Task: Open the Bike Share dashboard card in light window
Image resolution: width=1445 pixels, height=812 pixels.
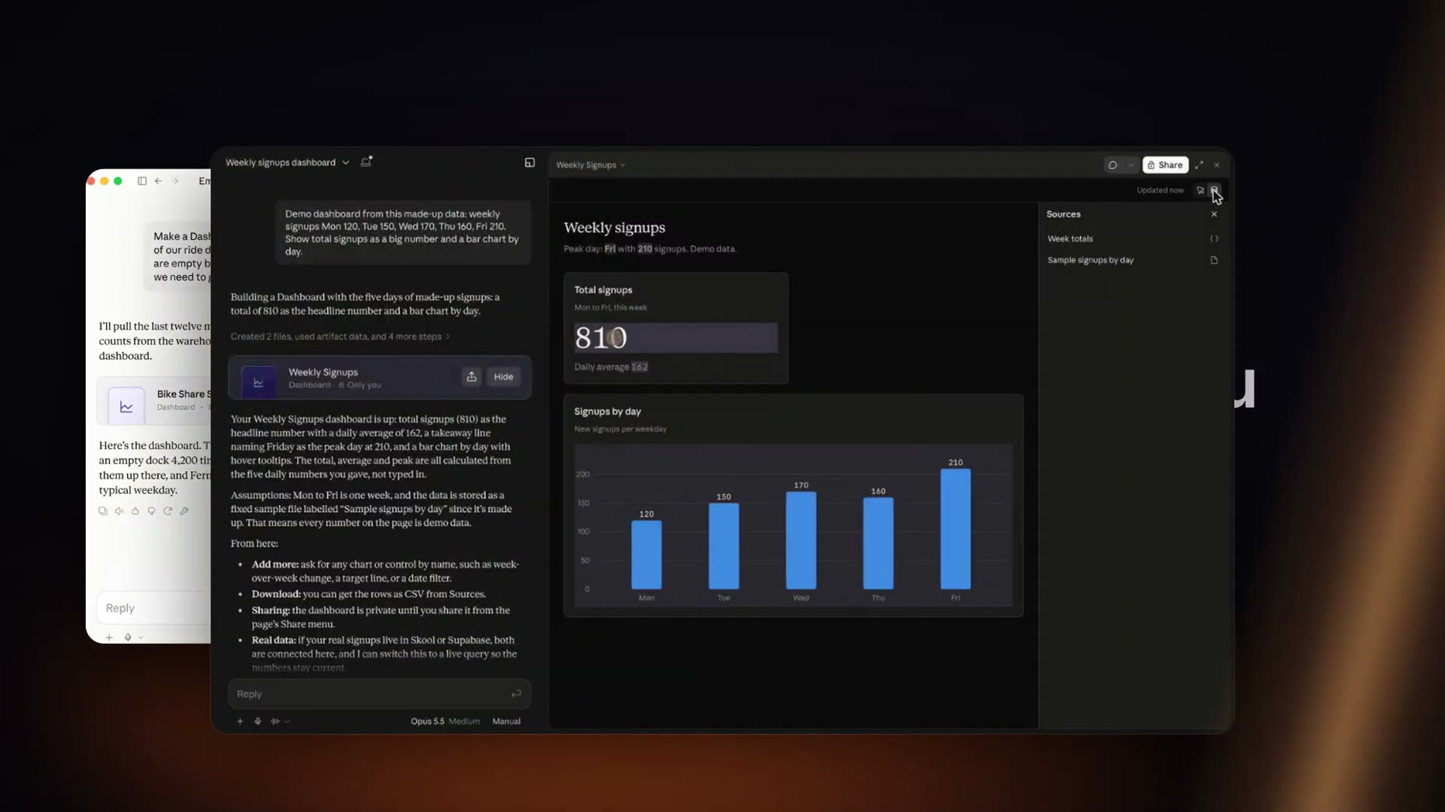Action: tap(154, 401)
